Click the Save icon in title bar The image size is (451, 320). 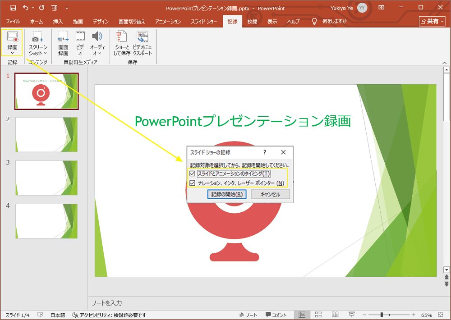[x=13, y=8]
